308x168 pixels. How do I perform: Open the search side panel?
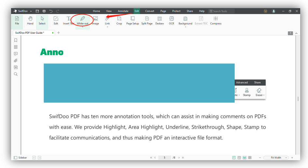16,74
